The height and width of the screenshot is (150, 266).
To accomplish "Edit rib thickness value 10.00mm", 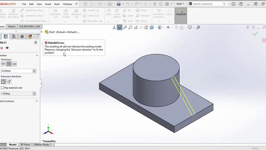I will (x=17, y=71).
